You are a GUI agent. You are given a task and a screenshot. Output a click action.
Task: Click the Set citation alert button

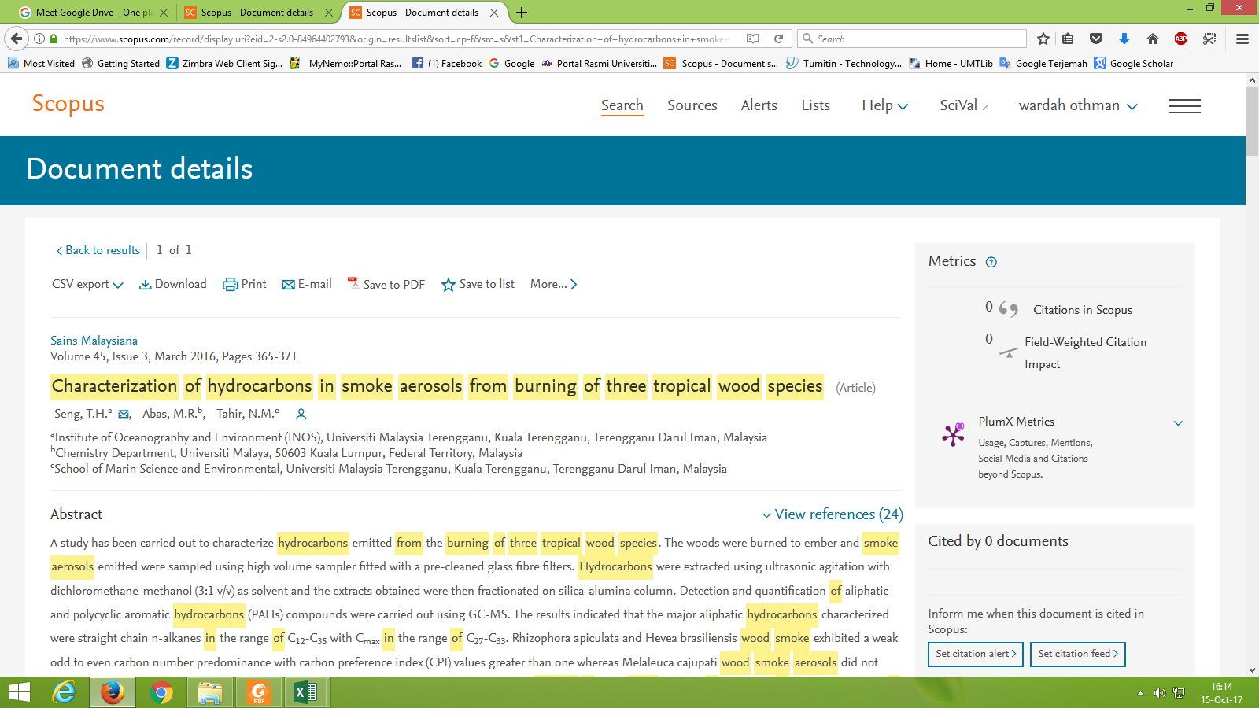[975, 654]
